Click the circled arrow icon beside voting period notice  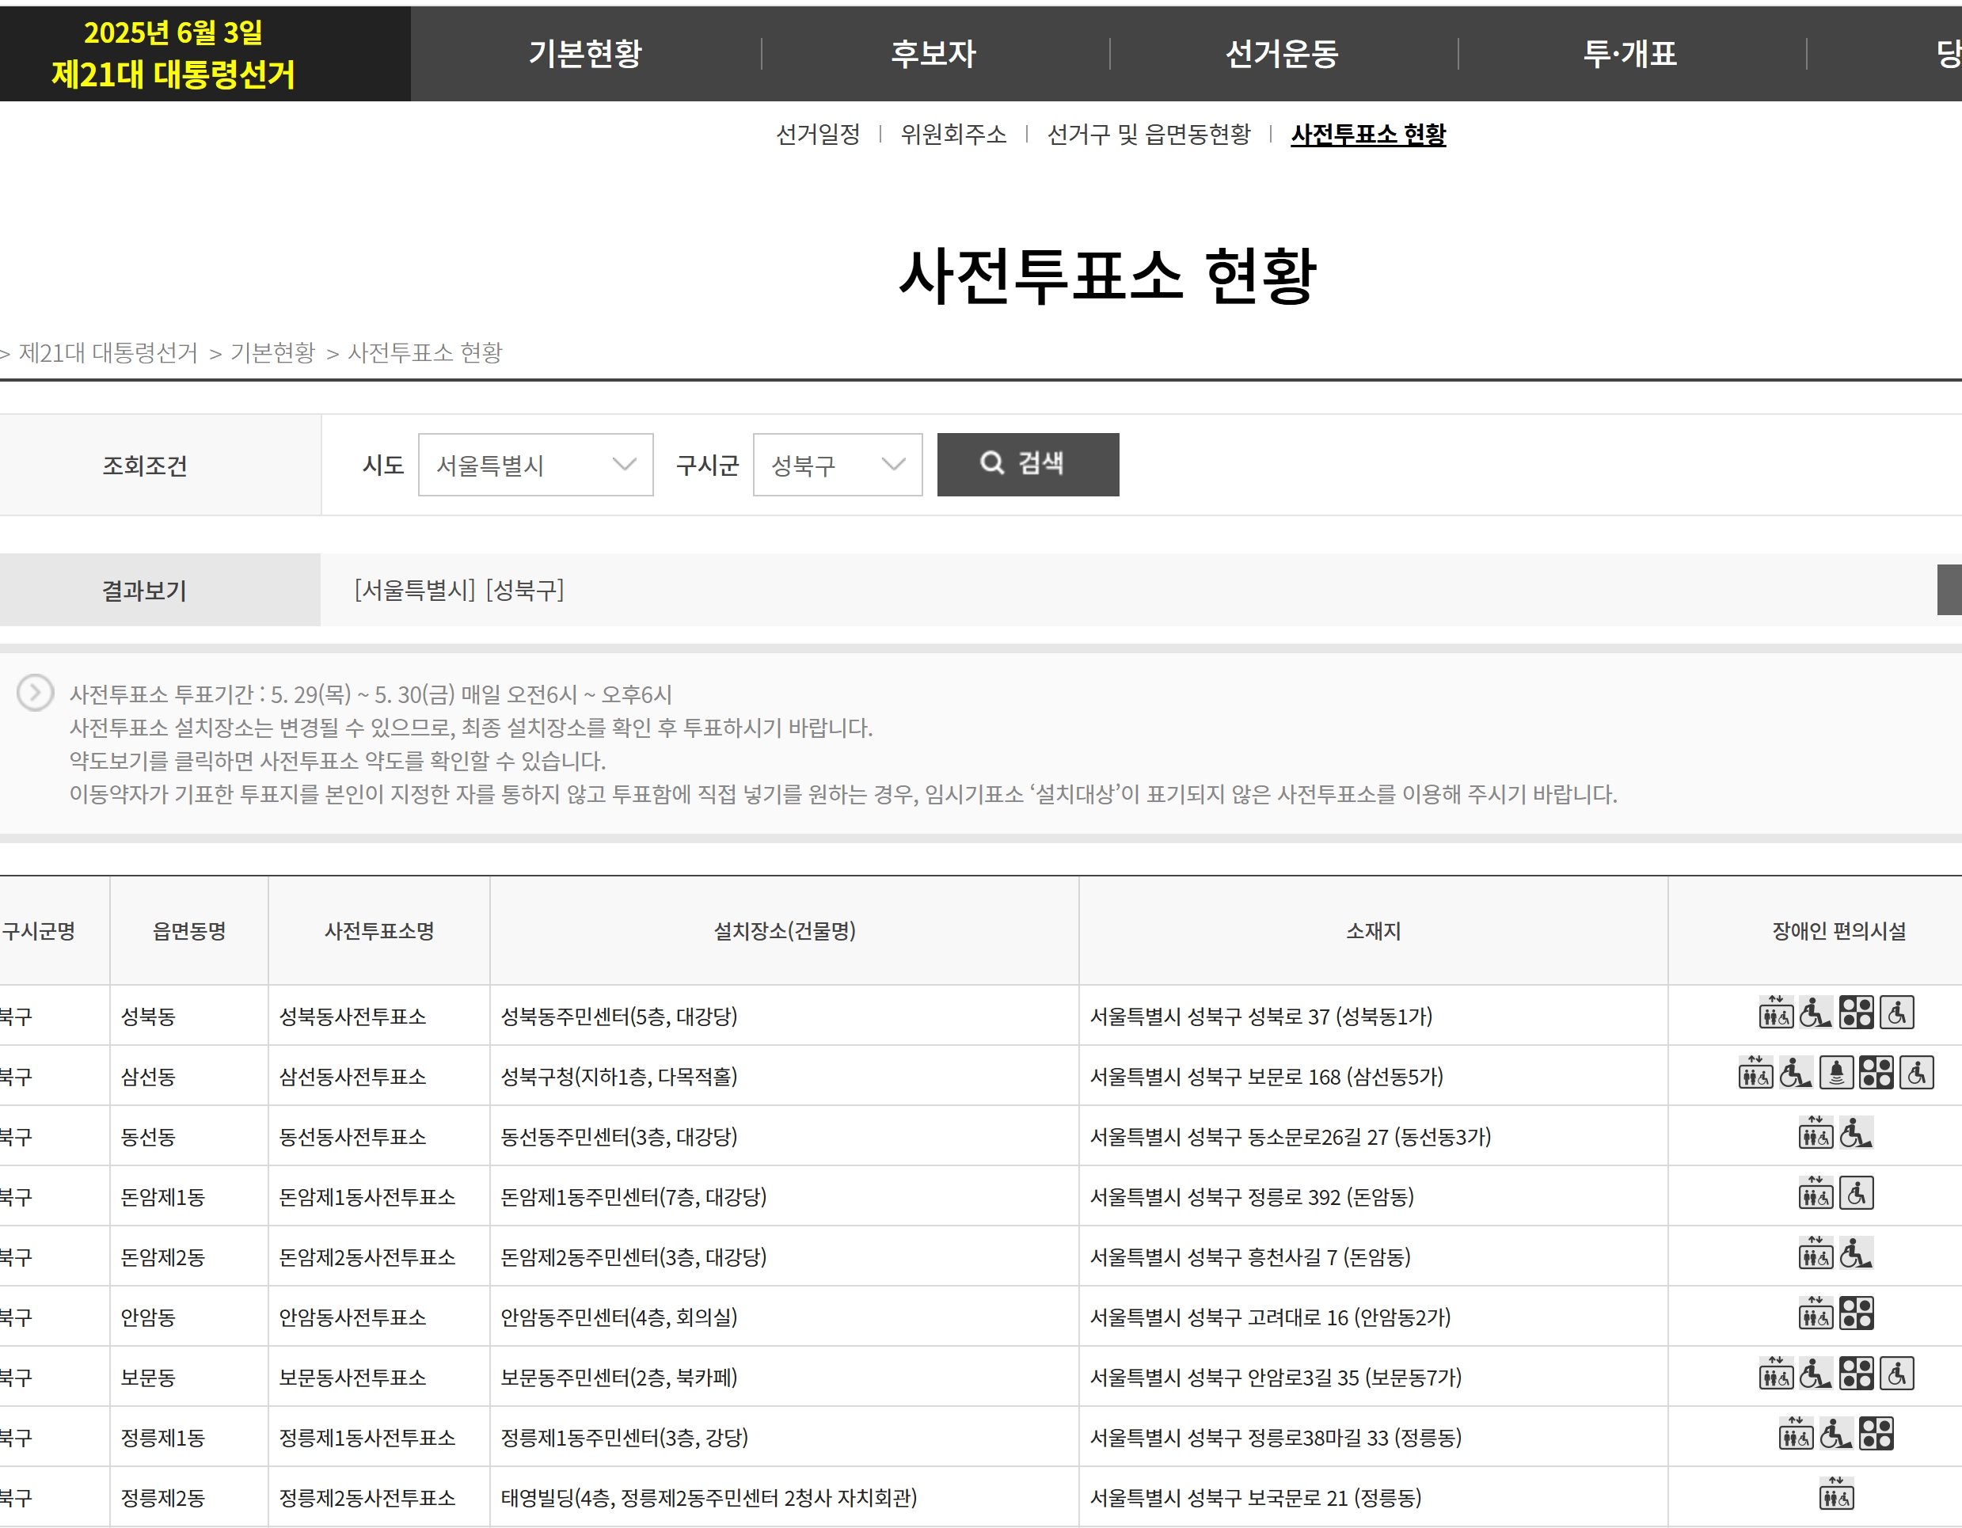(x=35, y=693)
